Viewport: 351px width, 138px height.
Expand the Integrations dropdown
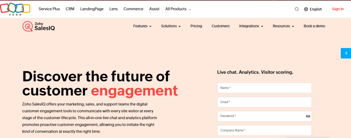(x=251, y=26)
